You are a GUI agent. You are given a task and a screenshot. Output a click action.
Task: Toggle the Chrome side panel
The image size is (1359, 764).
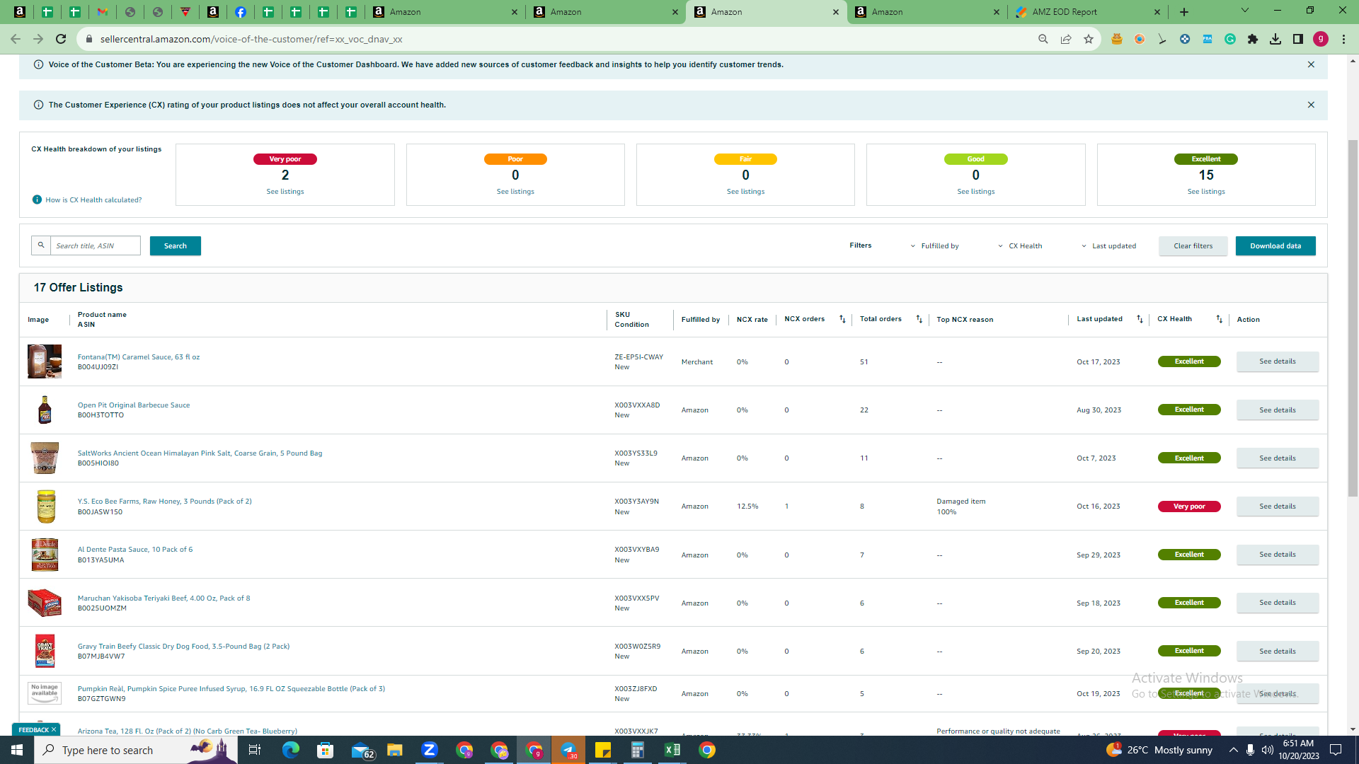click(x=1298, y=39)
